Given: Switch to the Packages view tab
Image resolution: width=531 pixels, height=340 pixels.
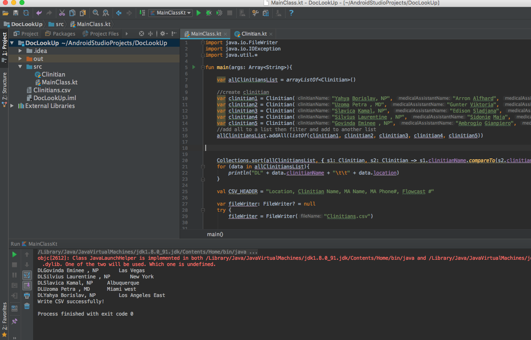Looking at the screenshot, I should tap(60, 34).
